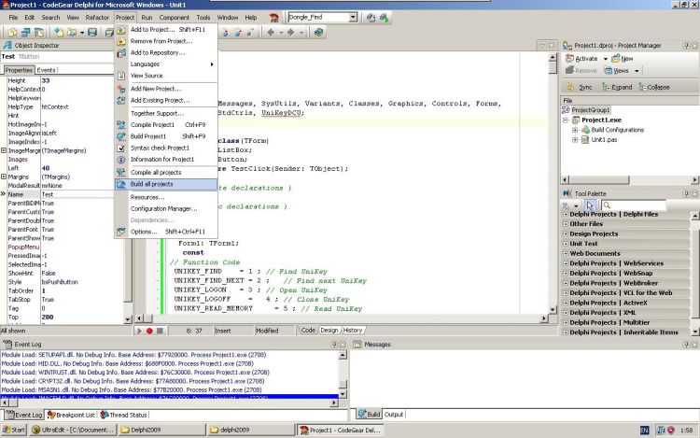Click the Activate icon in Project Manager
The height and width of the screenshot is (438, 700).
[x=569, y=58]
